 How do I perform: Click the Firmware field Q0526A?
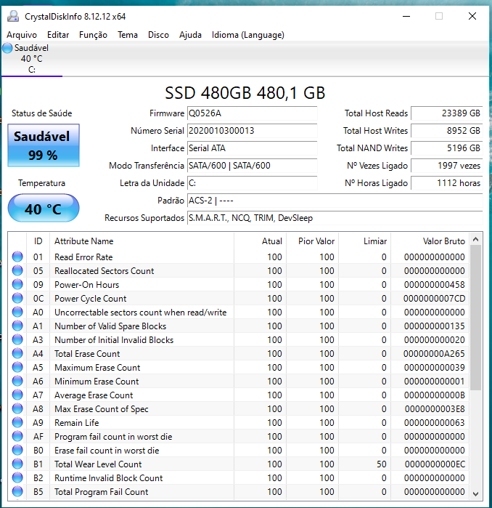coord(252,113)
